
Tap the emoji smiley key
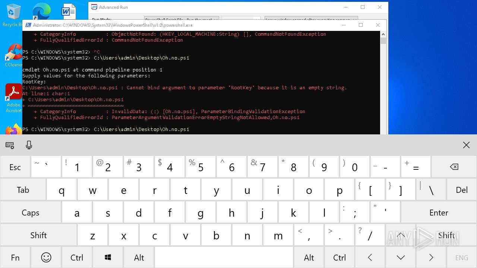pyautogui.click(x=46, y=257)
